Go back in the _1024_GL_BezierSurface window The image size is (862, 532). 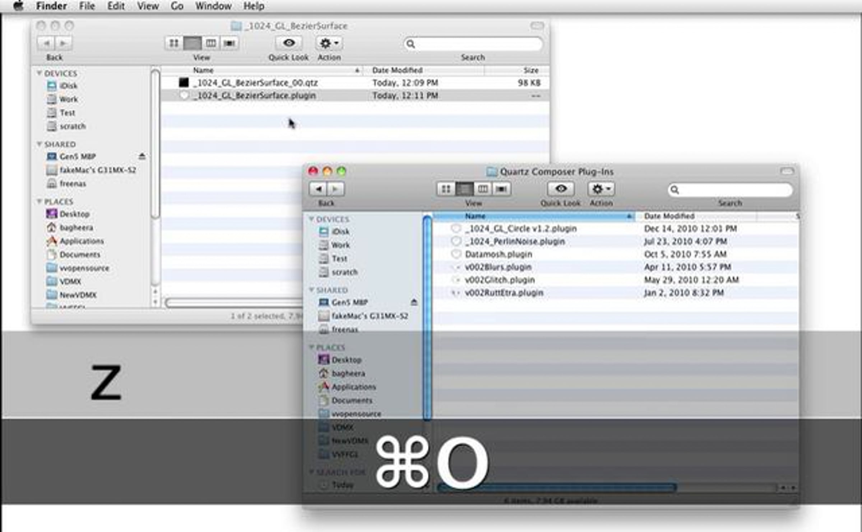pos(46,43)
